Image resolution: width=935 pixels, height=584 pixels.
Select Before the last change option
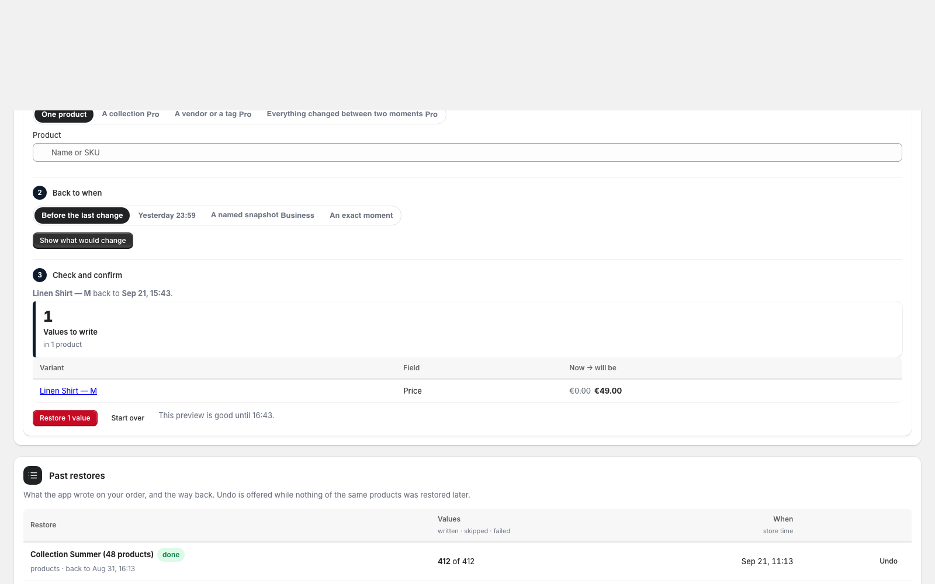point(82,215)
